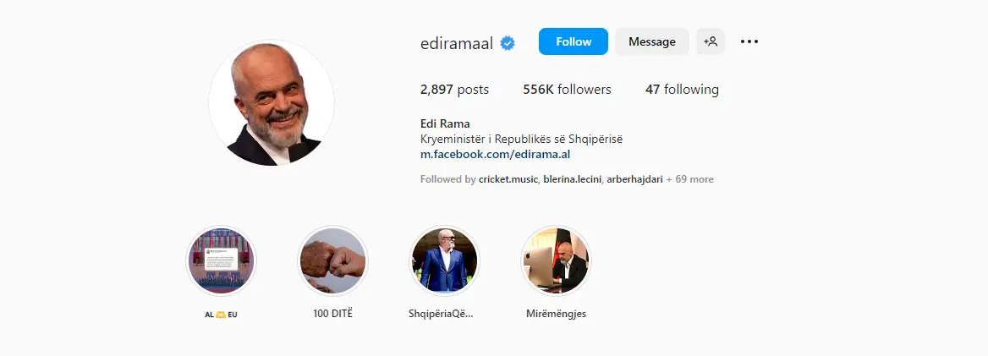This screenshot has width=988, height=356.
Task: Click the blue verified badge icon
Action: pos(508,43)
